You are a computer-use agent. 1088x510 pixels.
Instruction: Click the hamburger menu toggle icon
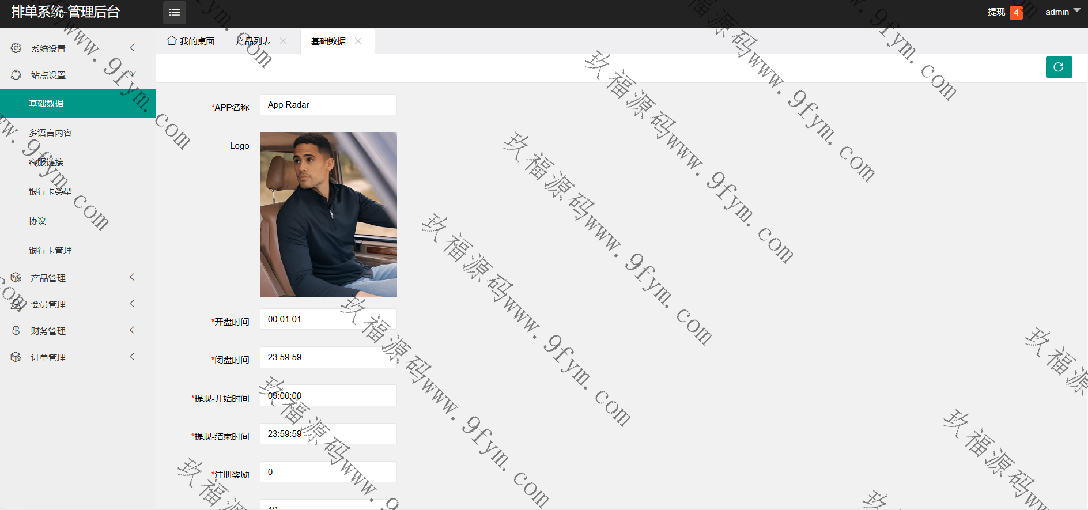click(x=174, y=13)
